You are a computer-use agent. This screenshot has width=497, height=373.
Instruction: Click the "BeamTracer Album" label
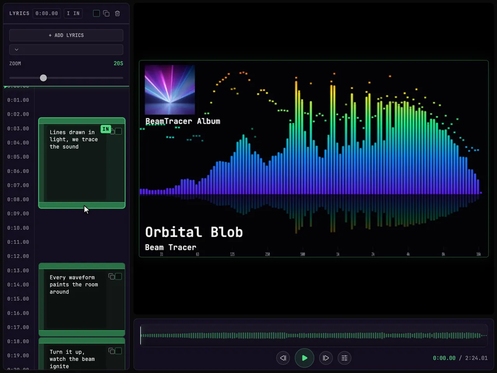[182, 121]
